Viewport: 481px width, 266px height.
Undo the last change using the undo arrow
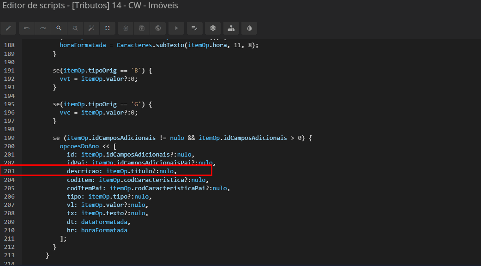tap(27, 28)
